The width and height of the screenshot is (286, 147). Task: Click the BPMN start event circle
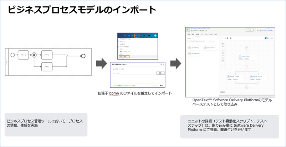(x=12, y=55)
